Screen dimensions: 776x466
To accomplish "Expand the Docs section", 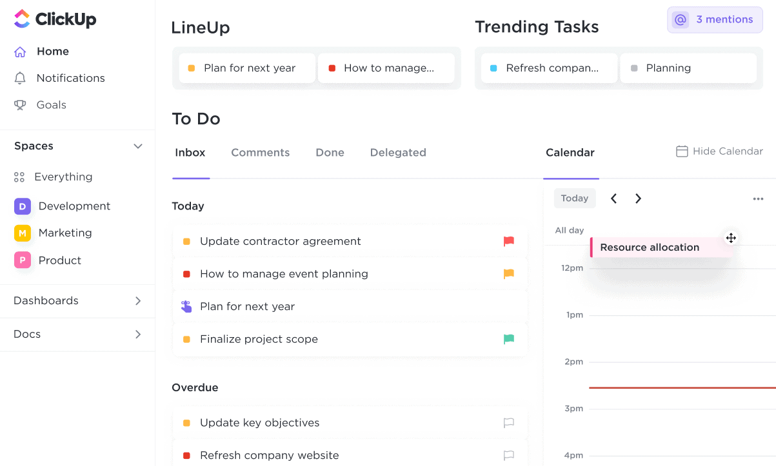I will coord(137,335).
